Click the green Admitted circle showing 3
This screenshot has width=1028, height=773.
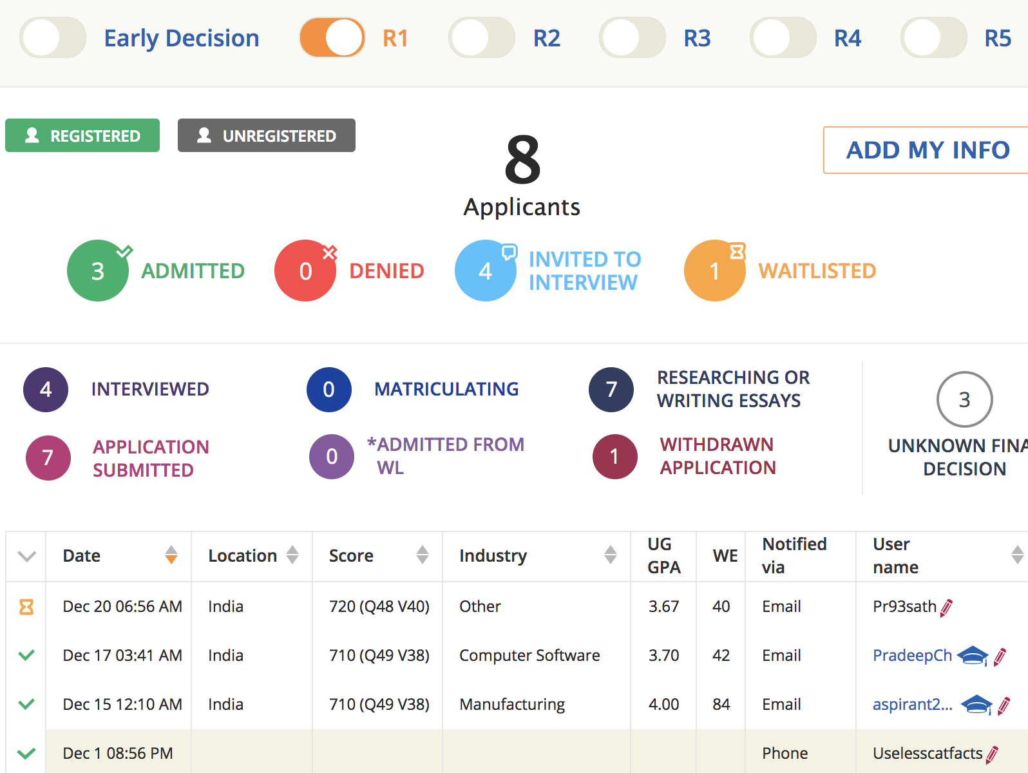tap(98, 271)
